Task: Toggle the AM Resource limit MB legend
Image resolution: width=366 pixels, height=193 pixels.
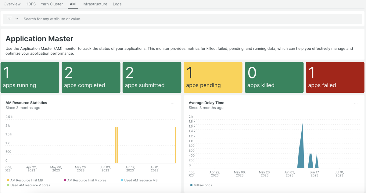Action: point(25,180)
